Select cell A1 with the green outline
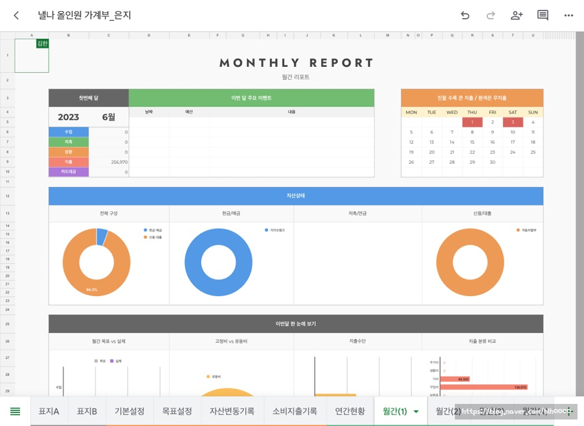The height and width of the screenshot is (426, 584). pyautogui.click(x=32, y=56)
